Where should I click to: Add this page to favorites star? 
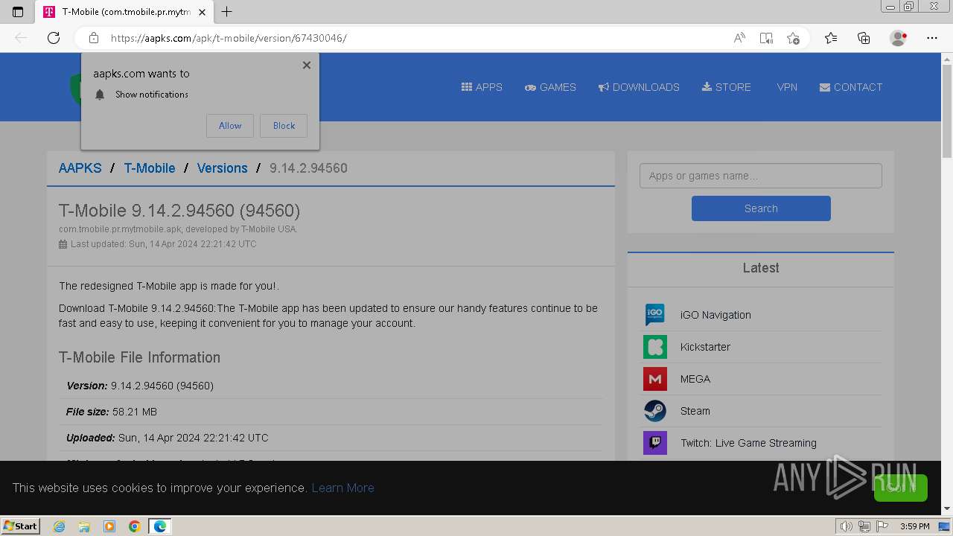tap(793, 38)
